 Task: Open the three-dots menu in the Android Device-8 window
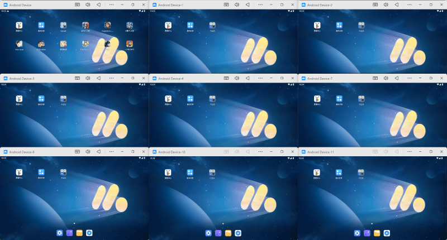[111, 152]
